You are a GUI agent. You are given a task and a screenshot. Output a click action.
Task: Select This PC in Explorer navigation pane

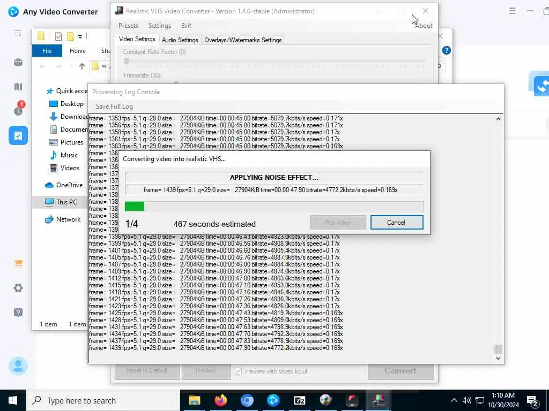pos(61,202)
